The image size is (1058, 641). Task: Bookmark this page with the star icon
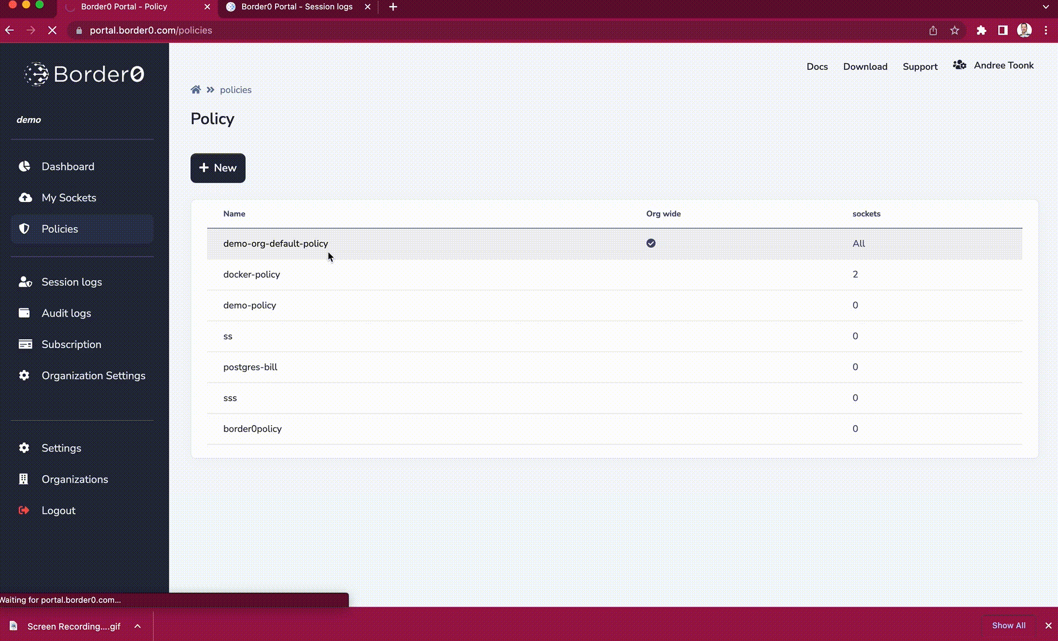click(954, 30)
